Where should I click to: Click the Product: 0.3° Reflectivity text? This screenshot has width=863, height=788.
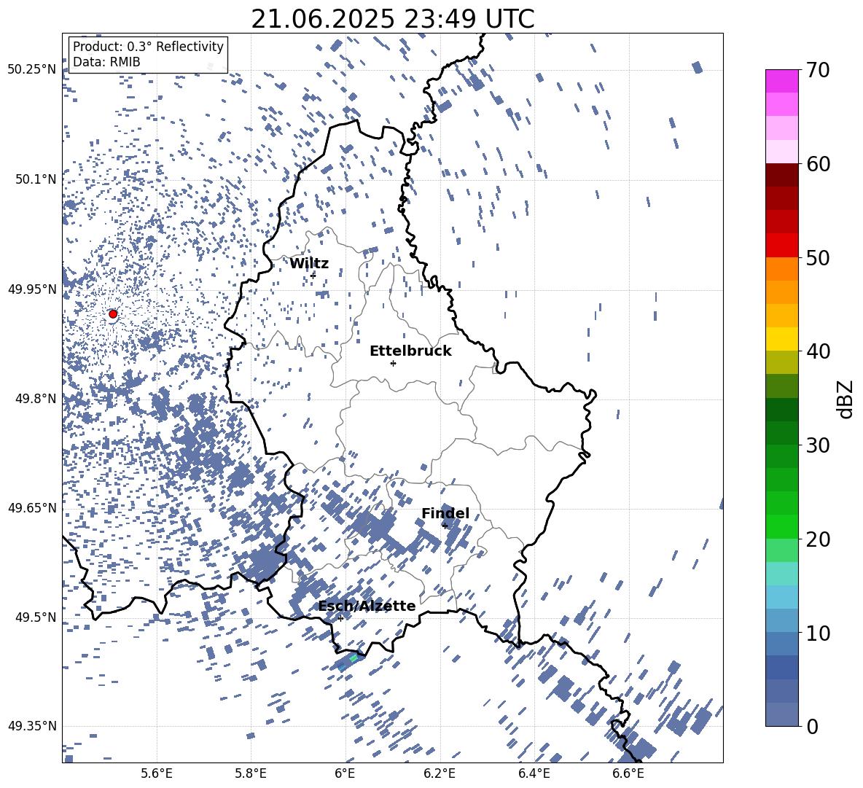click(x=148, y=46)
